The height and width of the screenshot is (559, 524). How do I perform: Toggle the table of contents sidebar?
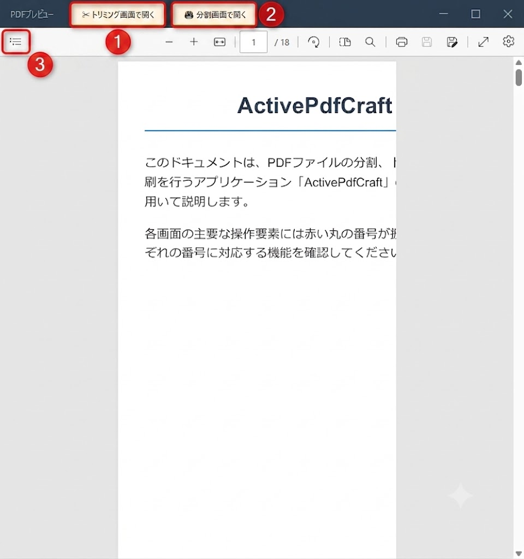[x=16, y=41]
